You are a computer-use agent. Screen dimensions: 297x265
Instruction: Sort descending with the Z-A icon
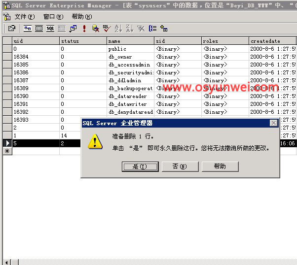pos(130,29)
